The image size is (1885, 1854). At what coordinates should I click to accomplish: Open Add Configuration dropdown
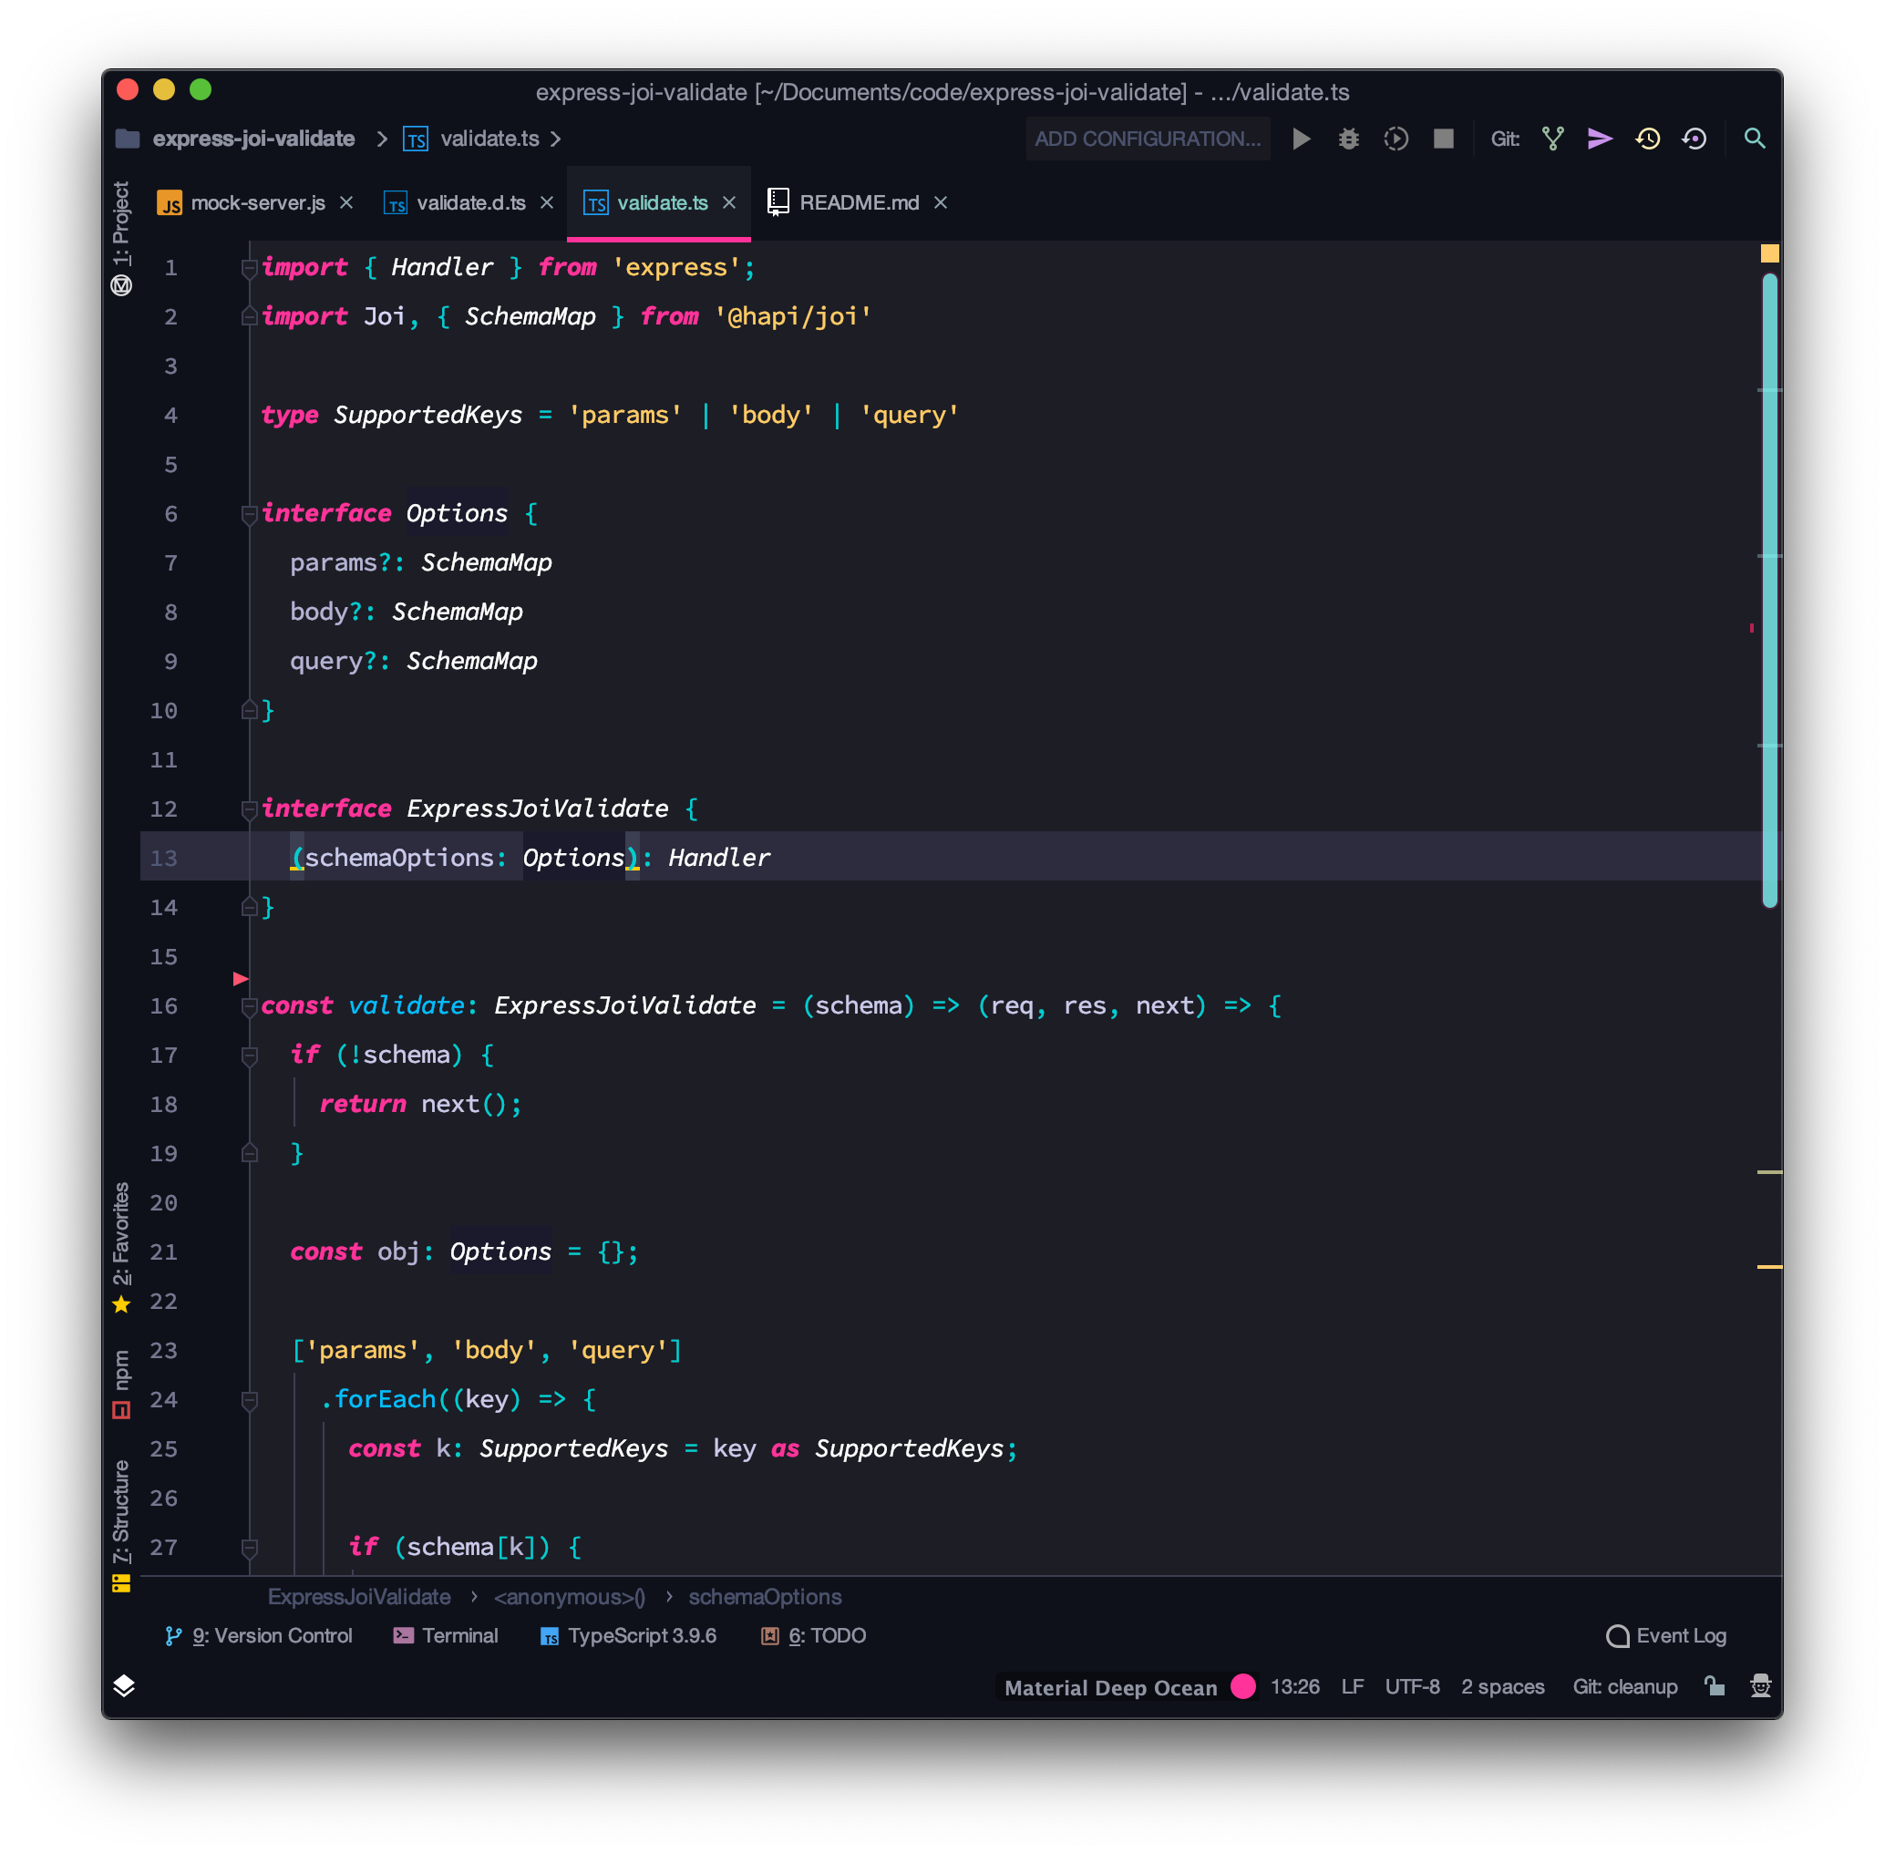click(1147, 139)
